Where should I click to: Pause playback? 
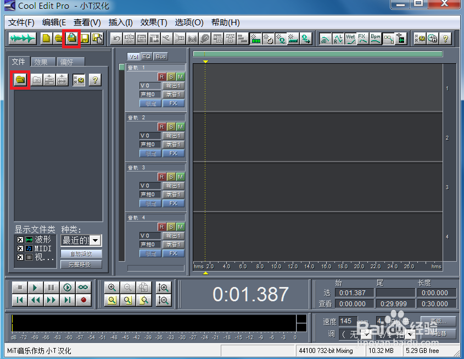coord(51,288)
